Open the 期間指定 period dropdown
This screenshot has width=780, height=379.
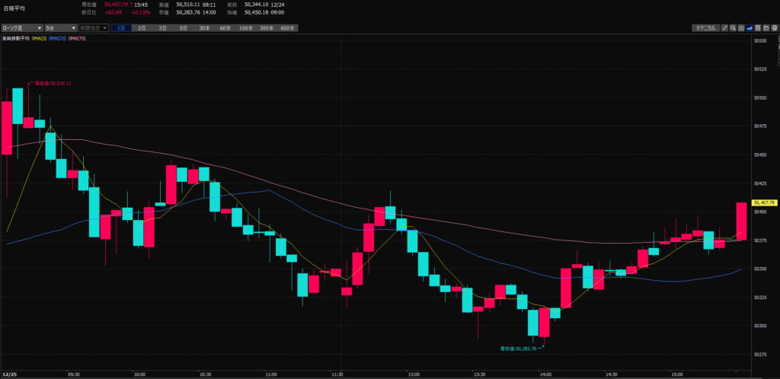click(x=92, y=28)
